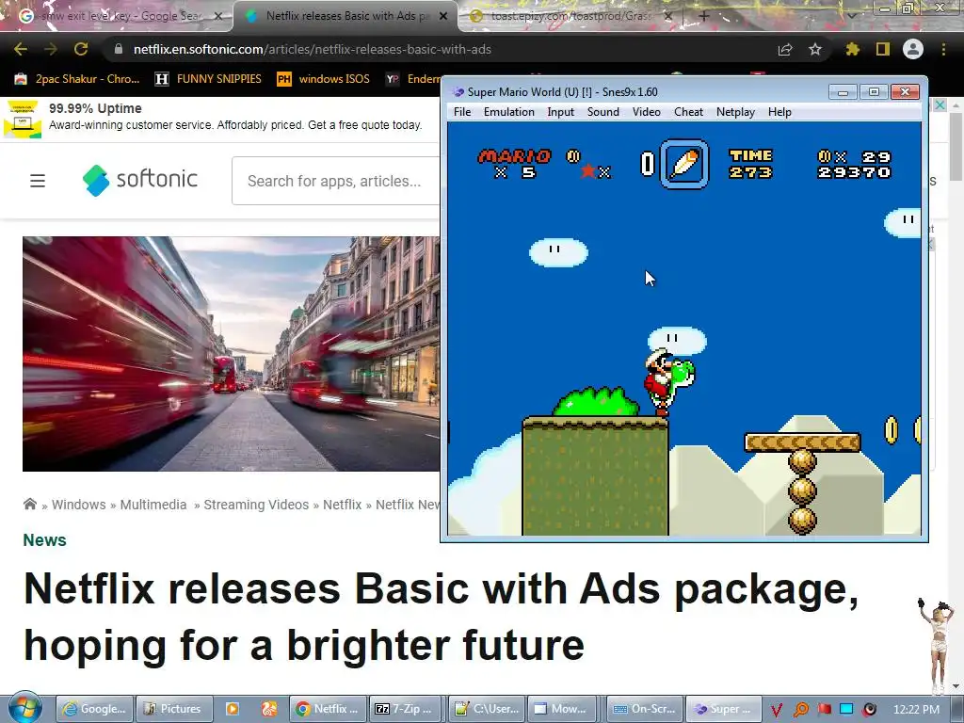Screen dimensions: 964x723
Task: Open Pictures taskbar item
Action: coord(173,709)
